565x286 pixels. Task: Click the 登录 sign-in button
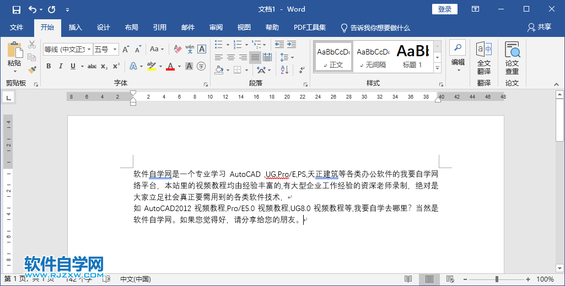[x=444, y=9]
